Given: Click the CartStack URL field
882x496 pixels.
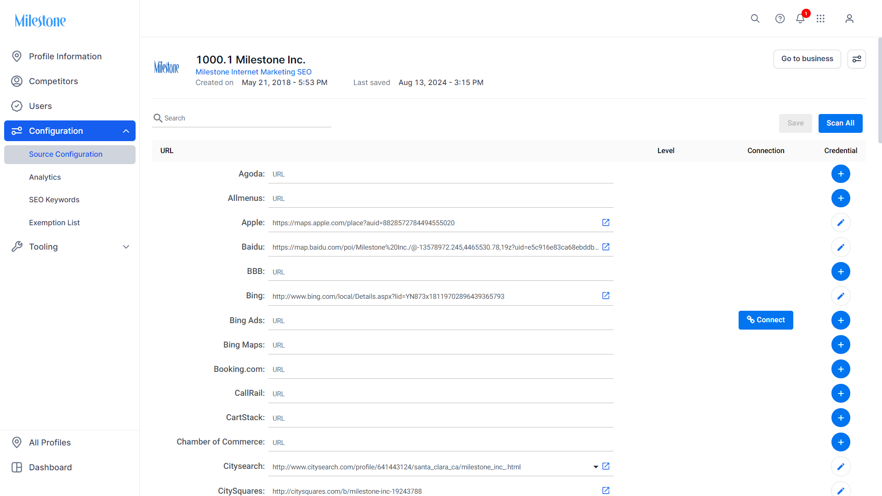Looking at the screenshot, I should point(441,418).
